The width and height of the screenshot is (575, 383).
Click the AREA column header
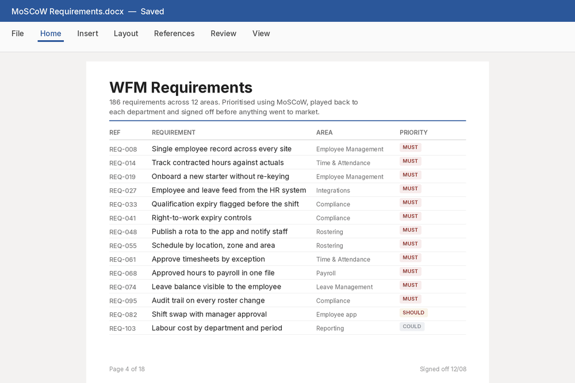[324, 133]
